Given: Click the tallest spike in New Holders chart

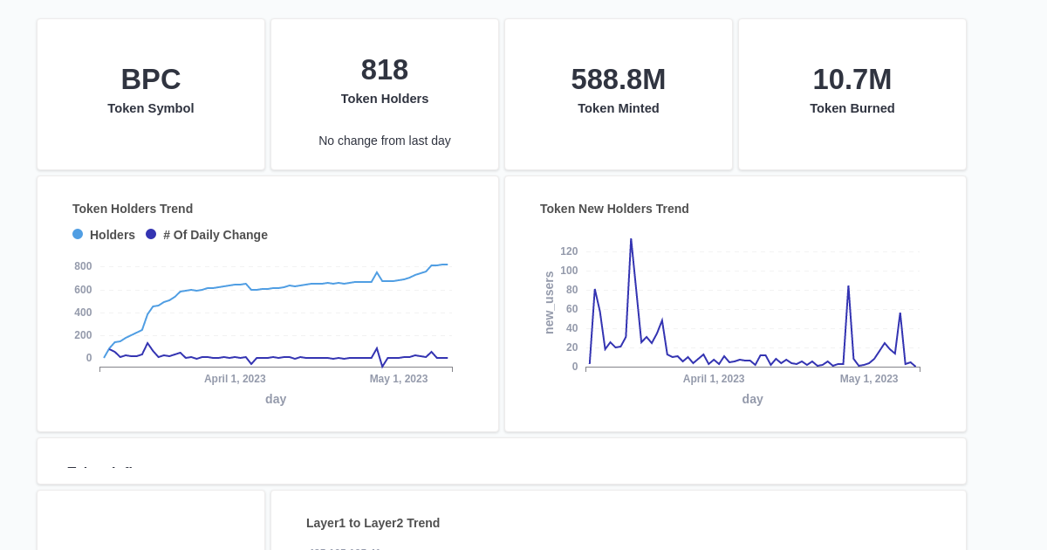Looking at the screenshot, I should [631, 238].
